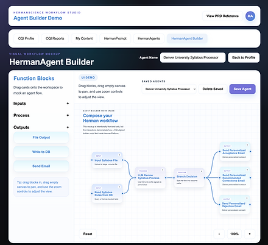Click the 100% zoom level indicator

[x=234, y=234]
